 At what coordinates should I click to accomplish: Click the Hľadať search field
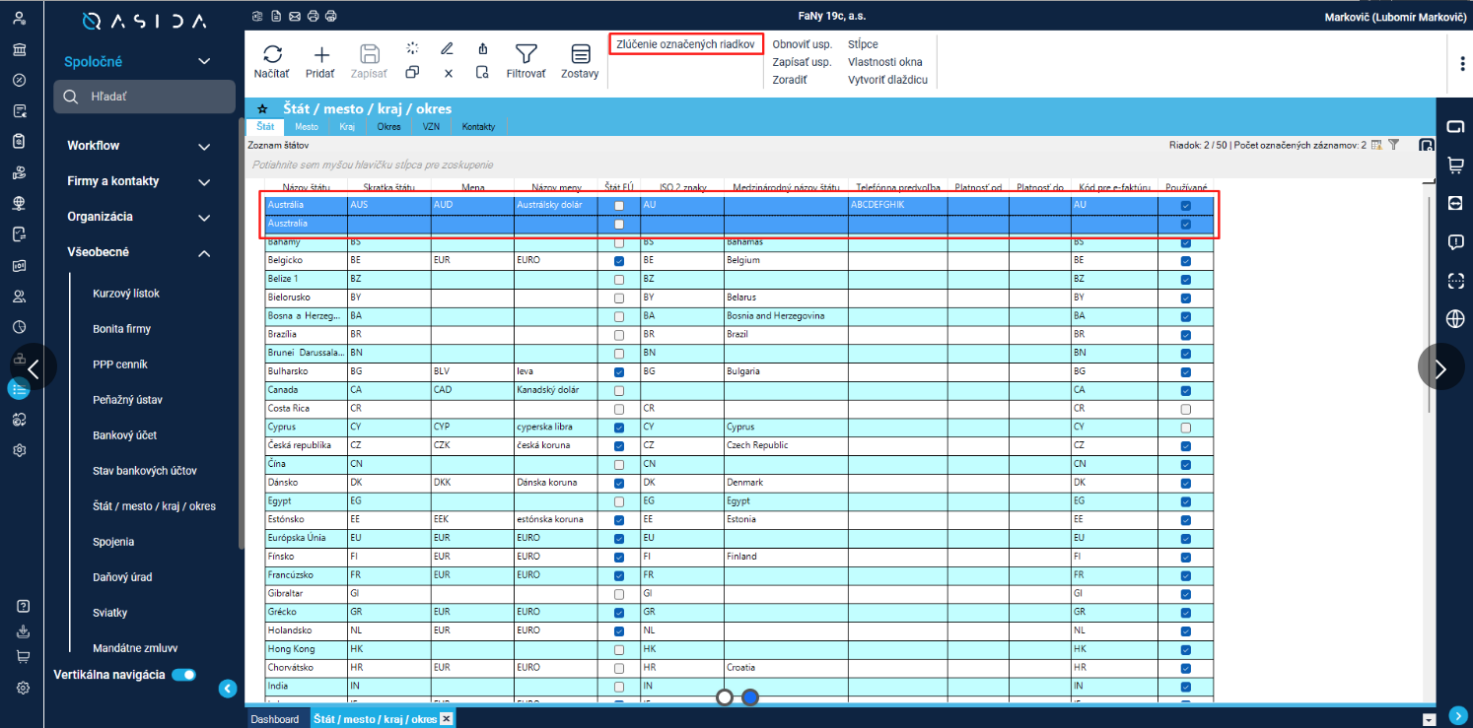pyautogui.click(x=145, y=97)
